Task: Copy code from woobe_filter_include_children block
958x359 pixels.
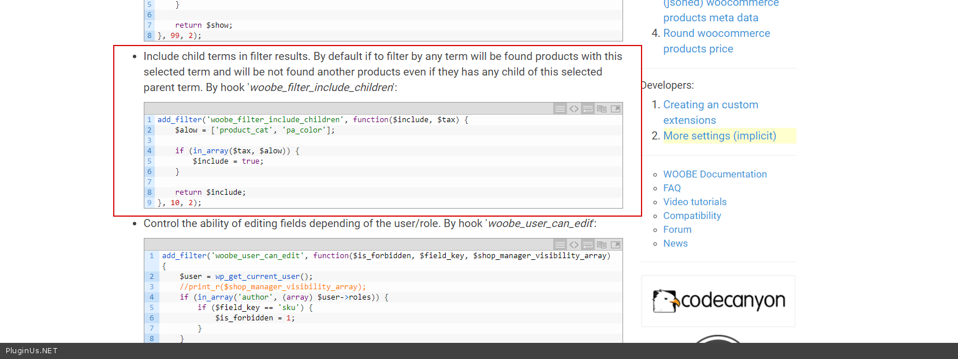Action: point(601,109)
